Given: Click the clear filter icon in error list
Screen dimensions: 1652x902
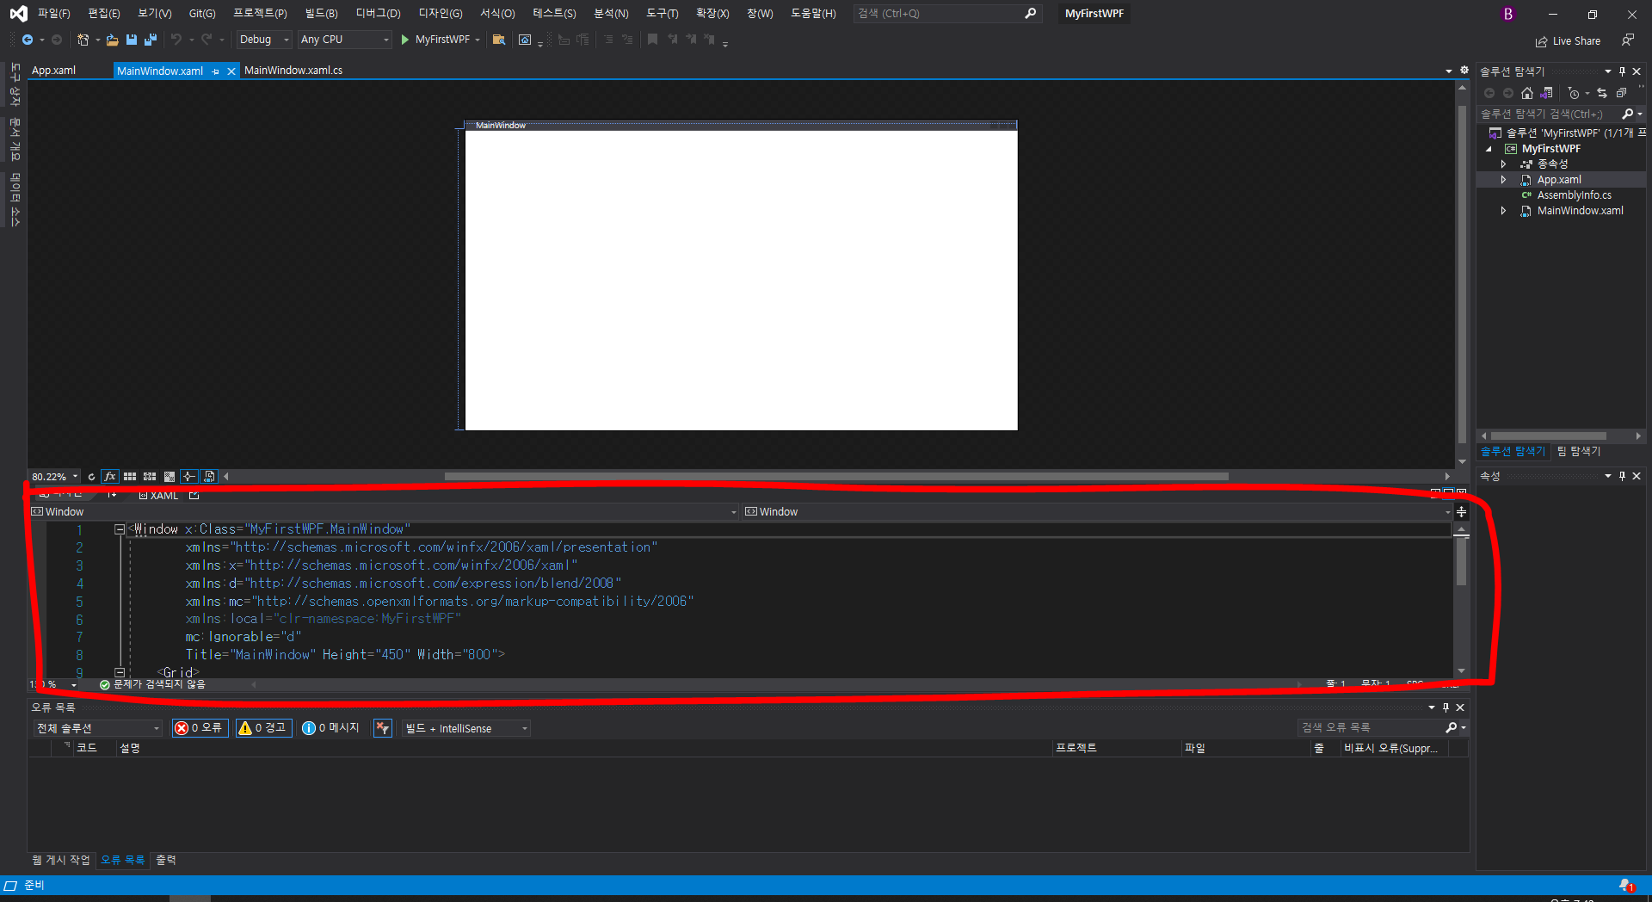Looking at the screenshot, I should click(x=383, y=728).
